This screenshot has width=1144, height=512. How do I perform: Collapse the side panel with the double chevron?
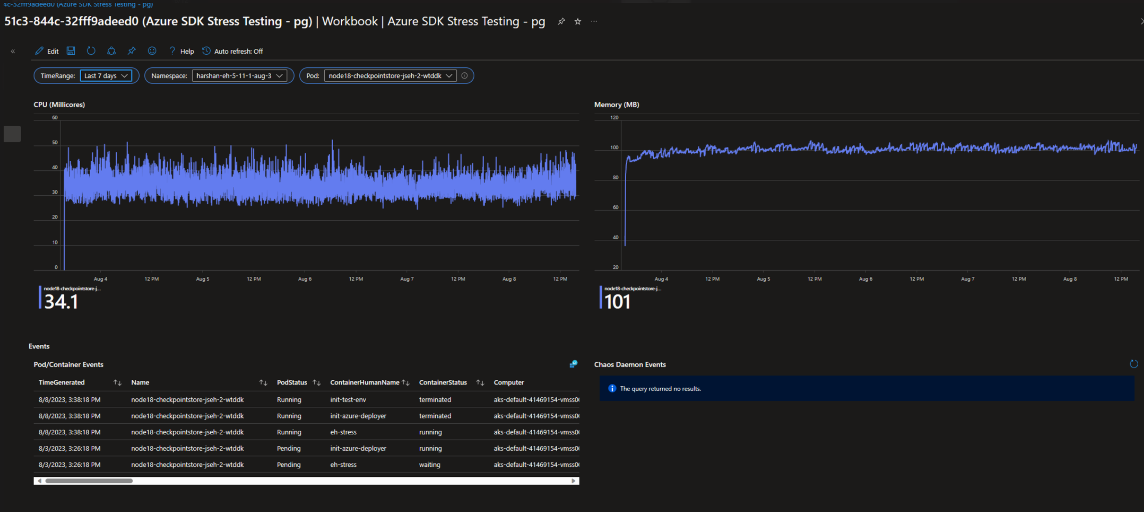tap(12, 51)
